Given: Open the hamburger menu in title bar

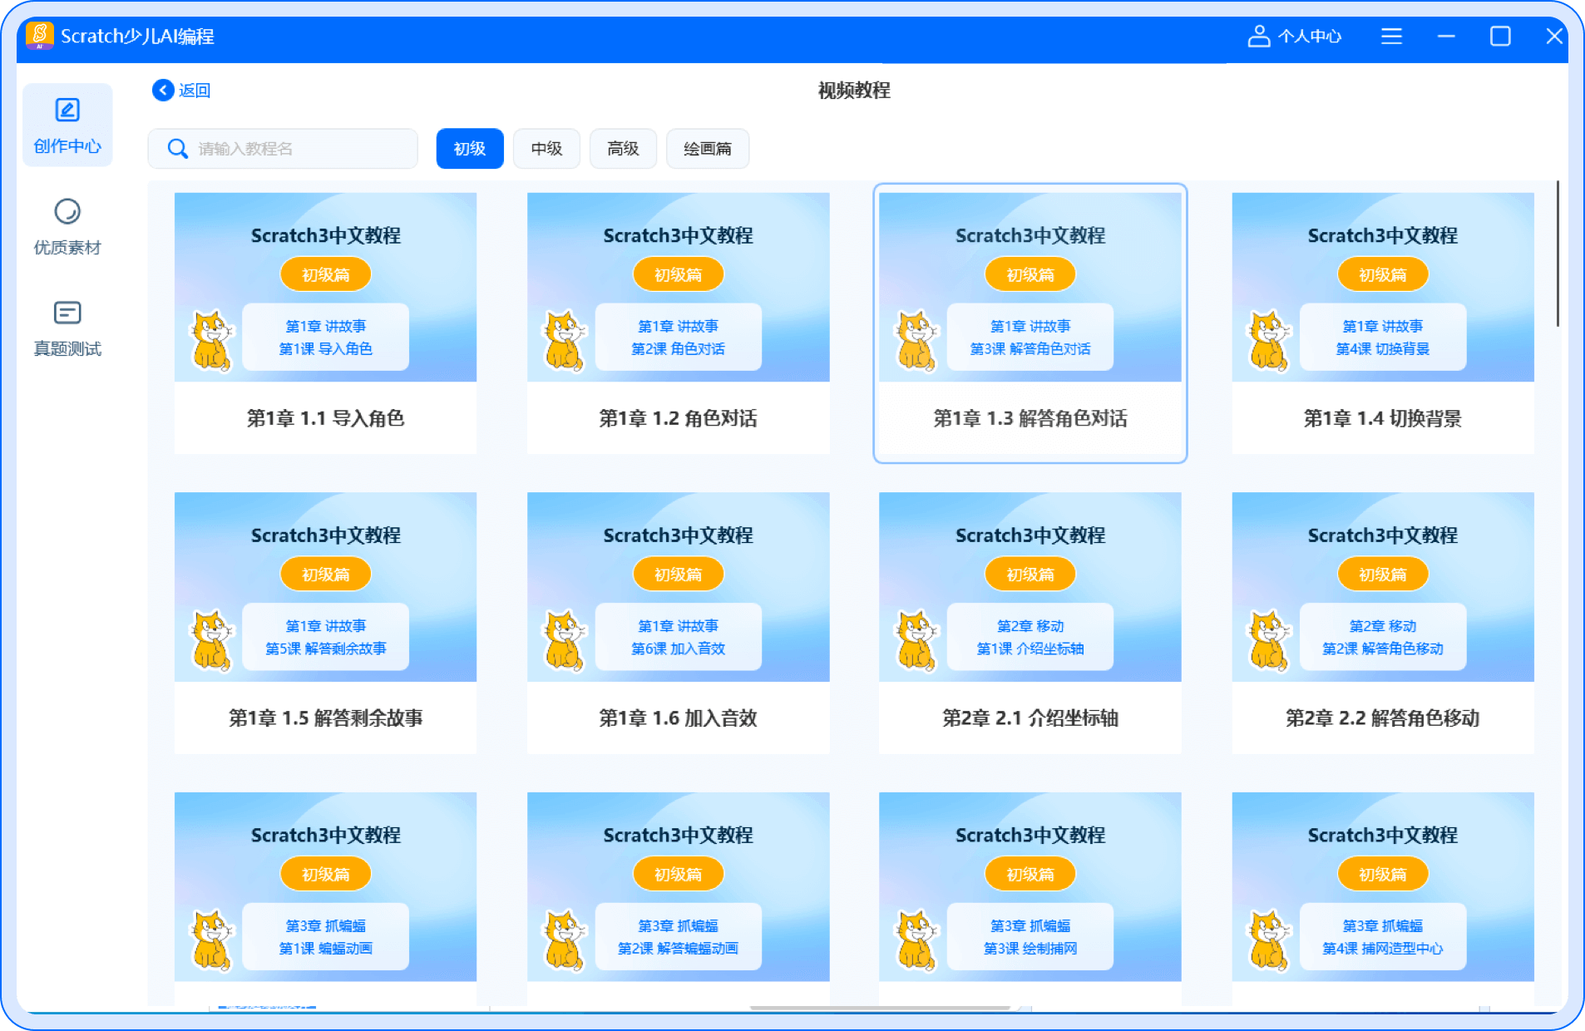Looking at the screenshot, I should [x=1391, y=36].
